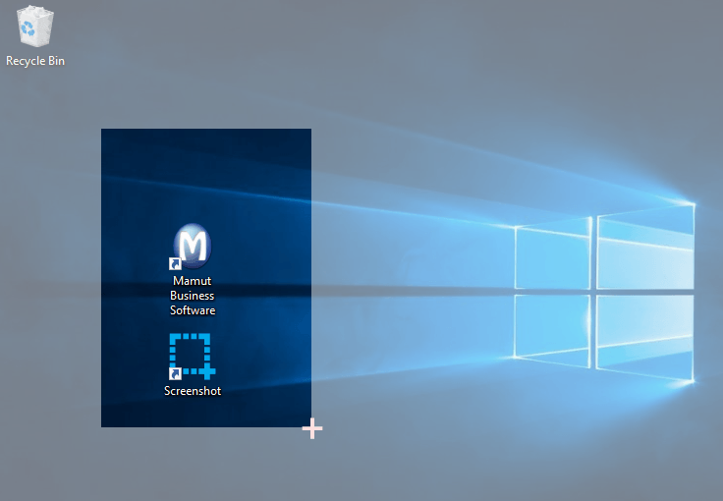Click the upper-right pane of the Windows logo

click(644, 250)
